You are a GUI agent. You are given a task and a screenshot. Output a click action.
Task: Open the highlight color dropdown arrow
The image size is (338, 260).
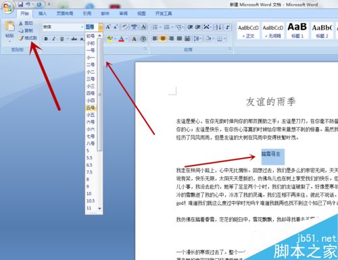click(115, 39)
